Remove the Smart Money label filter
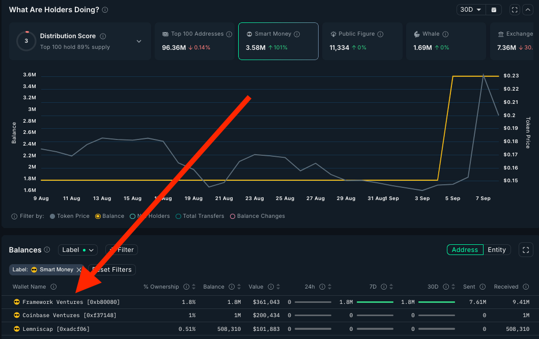The width and height of the screenshot is (539, 339). point(79,270)
